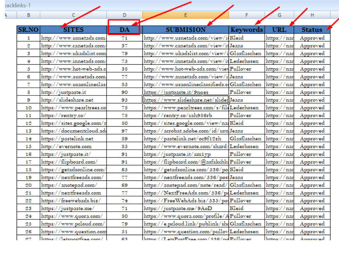Click DA value 37 for canetads

point(124,46)
